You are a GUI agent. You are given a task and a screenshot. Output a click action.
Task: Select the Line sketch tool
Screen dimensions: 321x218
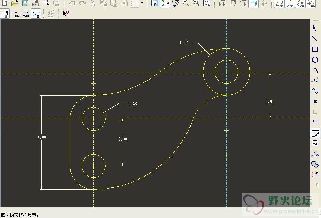(x=315, y=38)
